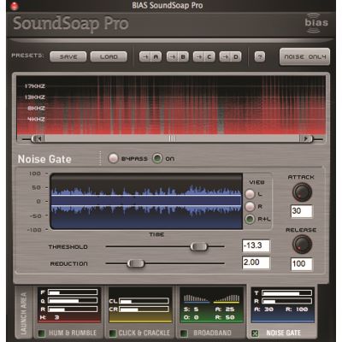Click the Save preset button
This screenshot has height=342, width=342.
tap(68, 56)
